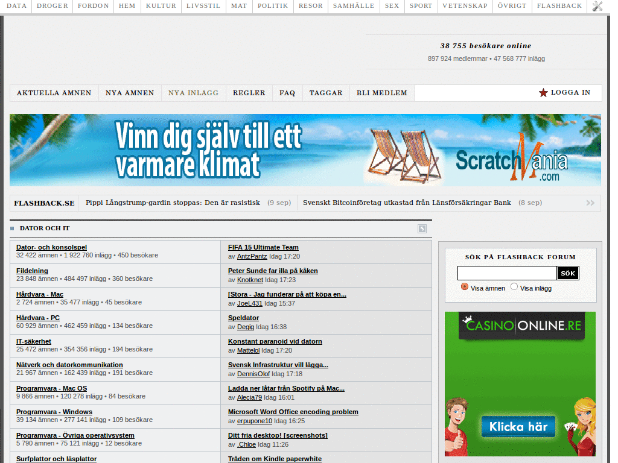Select the Visa inlägg radio button

point(514,286)
